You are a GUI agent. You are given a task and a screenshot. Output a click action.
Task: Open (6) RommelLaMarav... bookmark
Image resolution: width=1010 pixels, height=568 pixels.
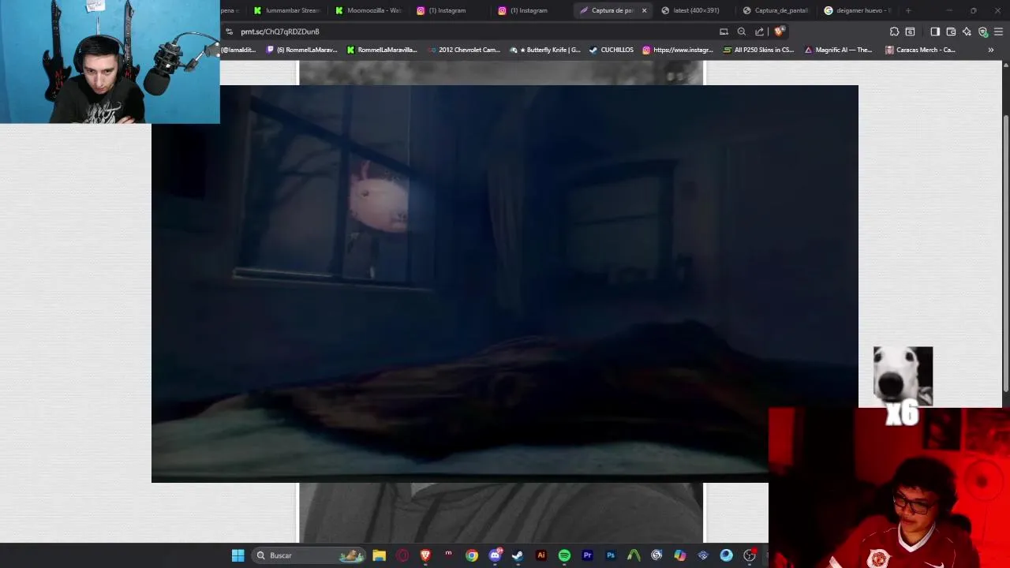[x=302, y=50]
